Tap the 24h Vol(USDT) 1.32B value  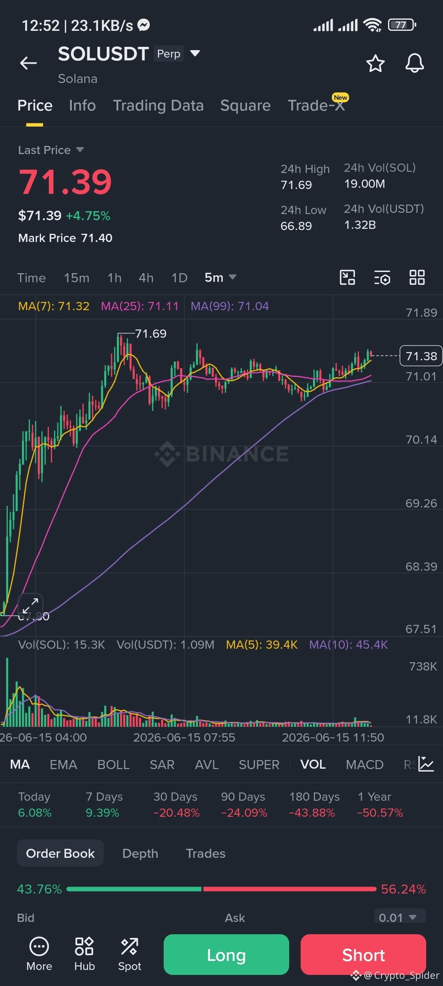click(360, 225)
